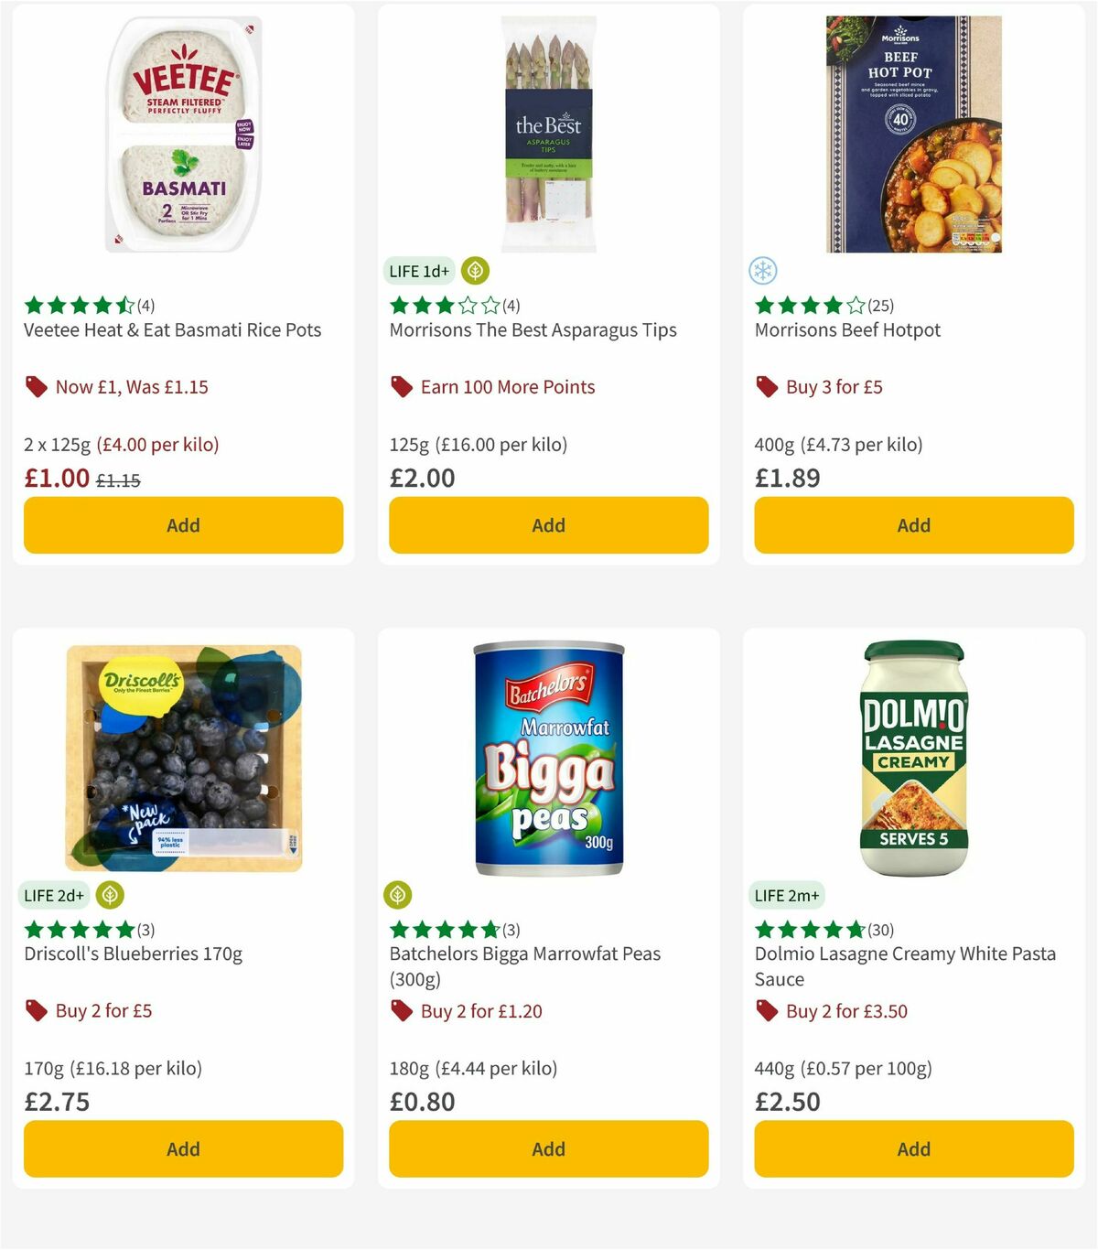Click the red offer tag icon beside Now £1
The image size is (1098, 1250).
tap(36, 386)
